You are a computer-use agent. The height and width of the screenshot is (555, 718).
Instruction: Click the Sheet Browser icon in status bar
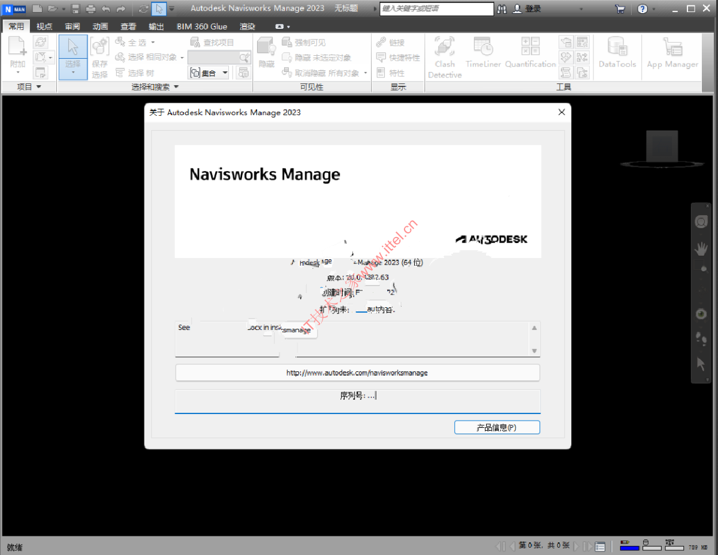click(x=600, y=546)
